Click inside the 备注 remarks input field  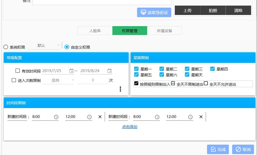tap(101, 3)
